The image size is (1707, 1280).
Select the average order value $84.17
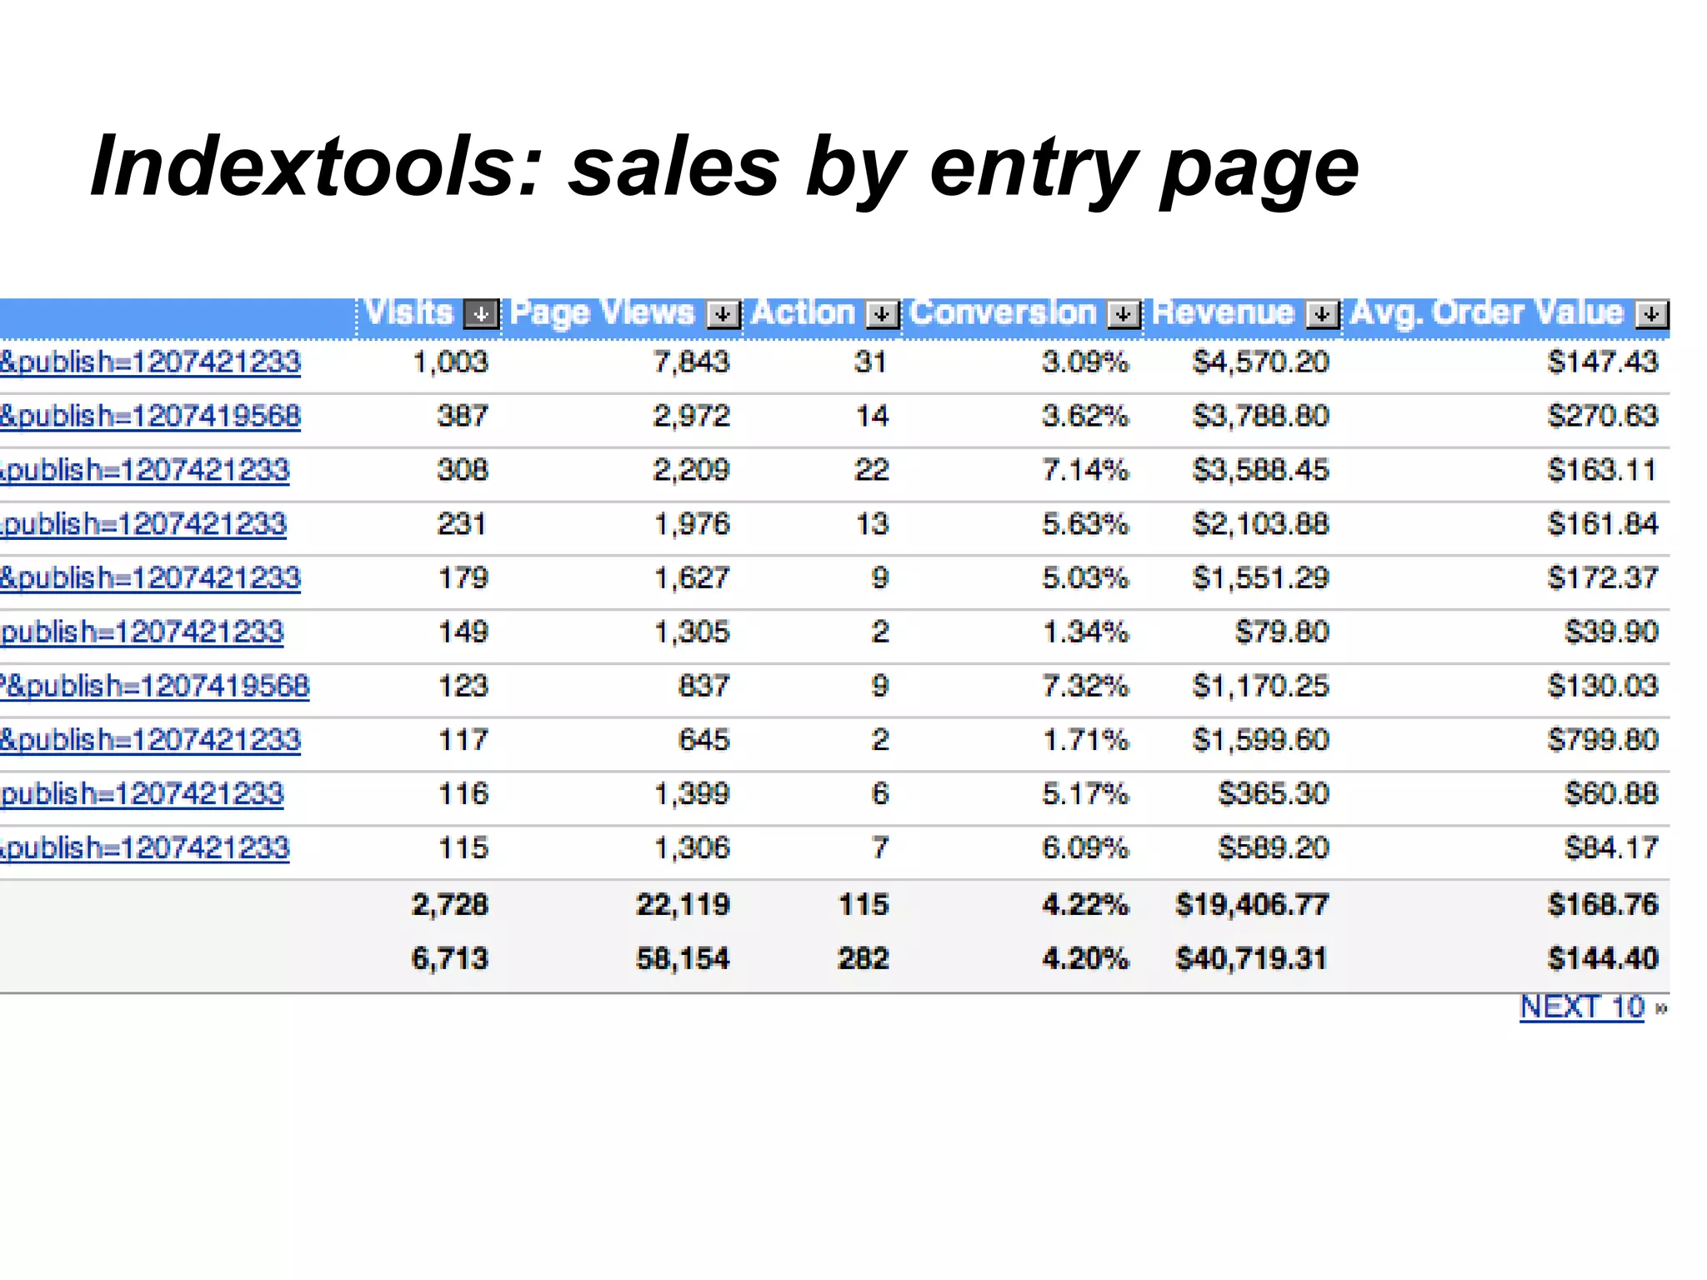(1611, 848)
